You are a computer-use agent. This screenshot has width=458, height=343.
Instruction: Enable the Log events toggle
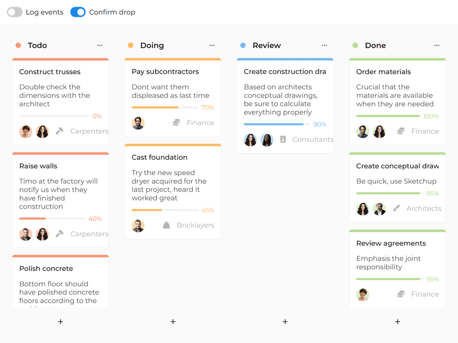(15, 12)
